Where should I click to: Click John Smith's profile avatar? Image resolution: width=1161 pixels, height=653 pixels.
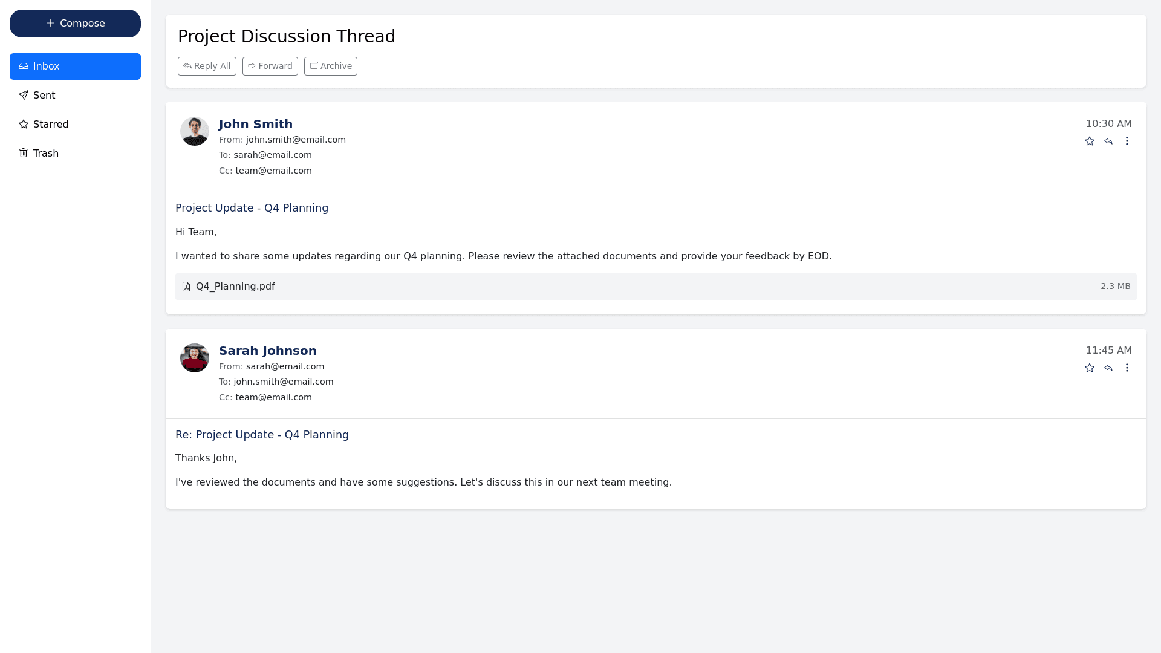click(195, 131)
